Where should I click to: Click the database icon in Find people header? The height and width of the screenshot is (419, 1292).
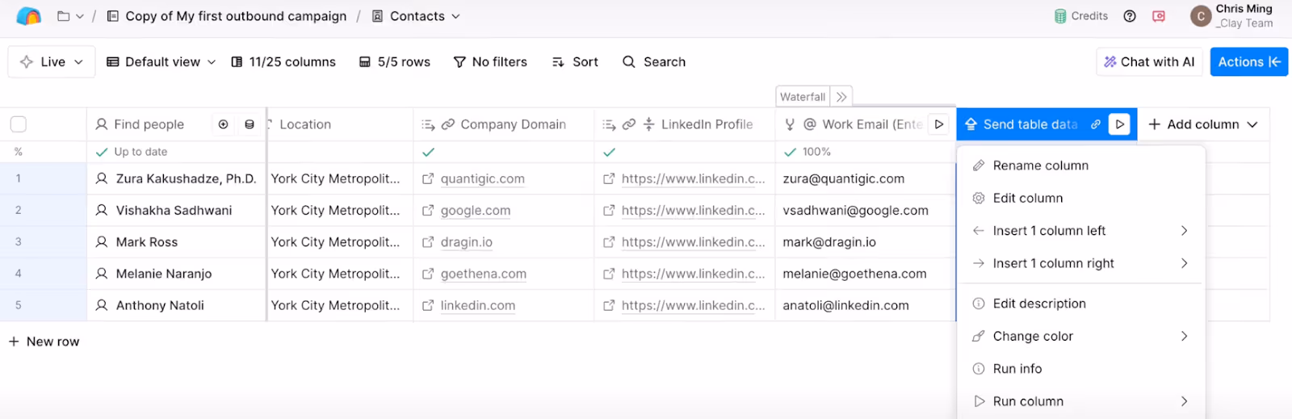click(x=250, y=124)
